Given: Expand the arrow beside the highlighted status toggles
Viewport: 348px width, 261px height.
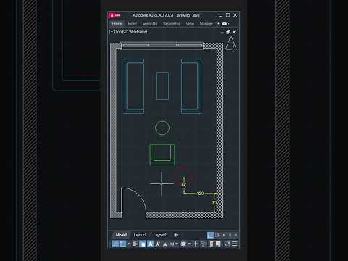Looking at the screenshot, I should pos(129,244).
